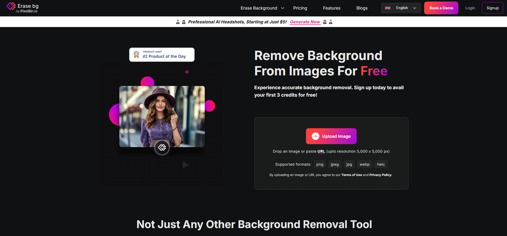Viewport: 507px width, 236px height.
Task: Open the Pricing page
Action: tap(300, 8)
